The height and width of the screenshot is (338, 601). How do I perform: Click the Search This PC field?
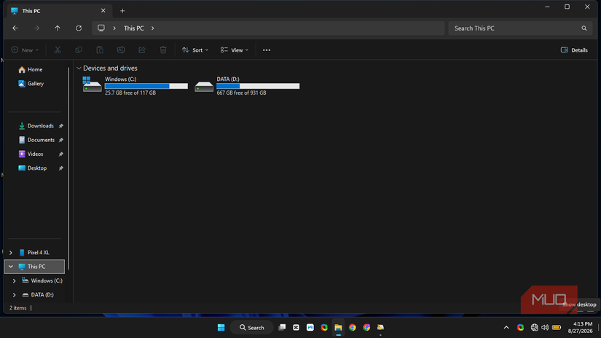(x=519, y=28)
